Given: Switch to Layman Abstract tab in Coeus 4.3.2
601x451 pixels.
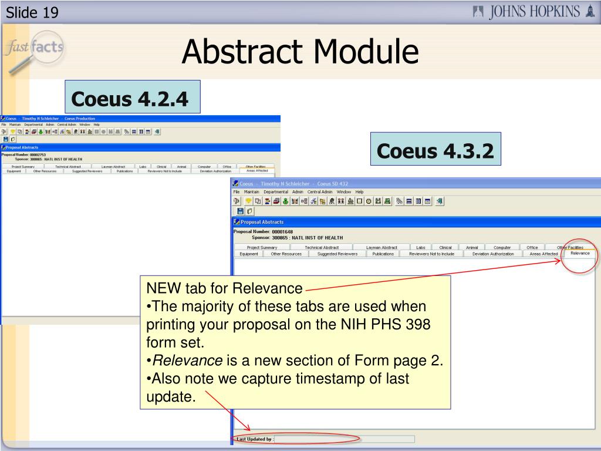Looking at the screenshot, I should 381,247.
